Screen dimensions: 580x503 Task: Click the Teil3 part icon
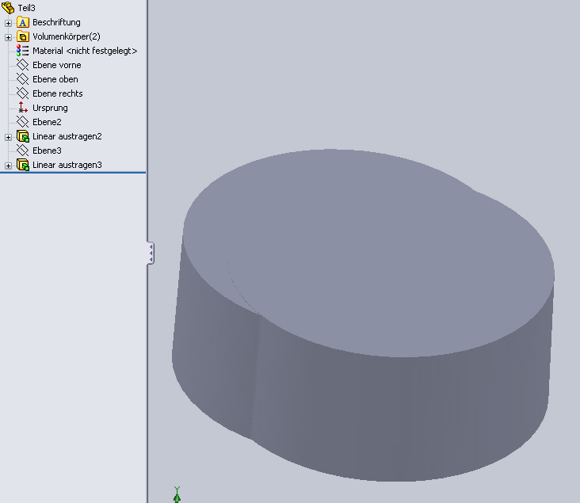[8, 7]
